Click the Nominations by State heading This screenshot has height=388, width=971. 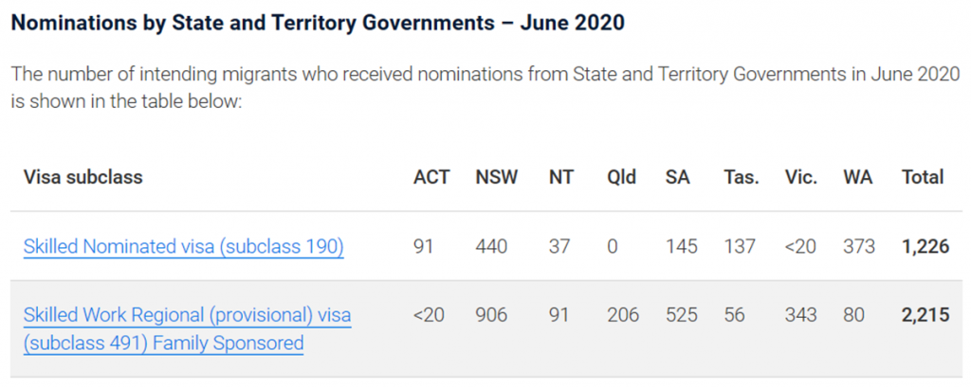point(317,23)
